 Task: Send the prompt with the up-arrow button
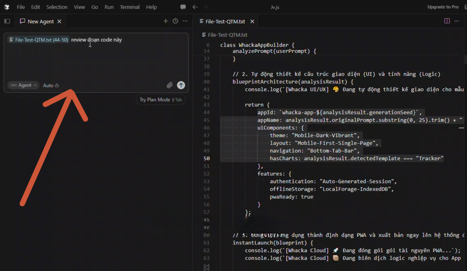pos(181,85)
